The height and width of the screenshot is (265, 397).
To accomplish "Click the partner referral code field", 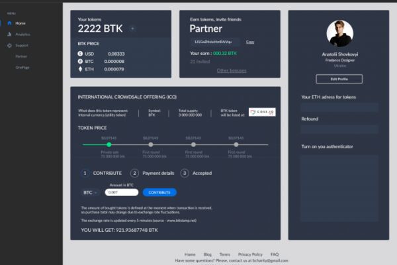I will pos(214,42).
